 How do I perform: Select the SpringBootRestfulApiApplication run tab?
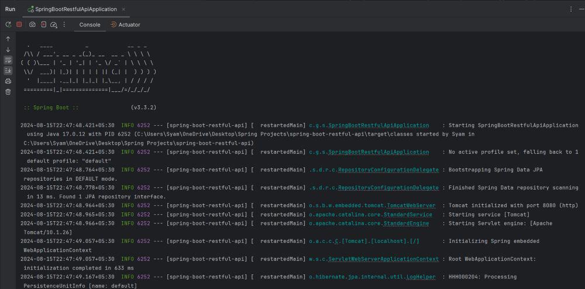(x=75, y=9)
